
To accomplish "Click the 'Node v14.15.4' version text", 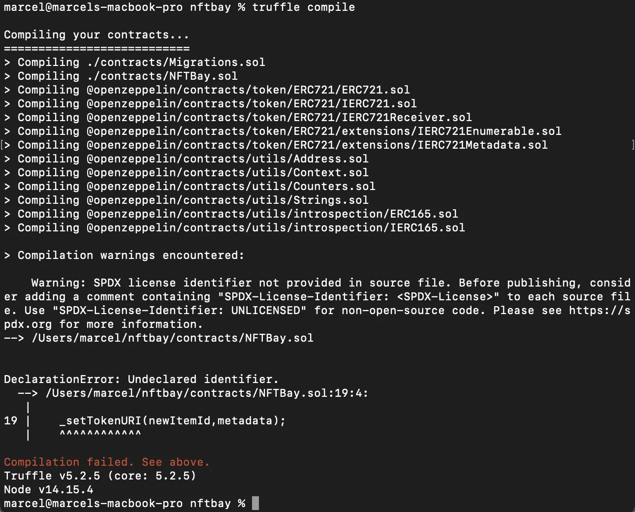I will click(x=48, y=489).
